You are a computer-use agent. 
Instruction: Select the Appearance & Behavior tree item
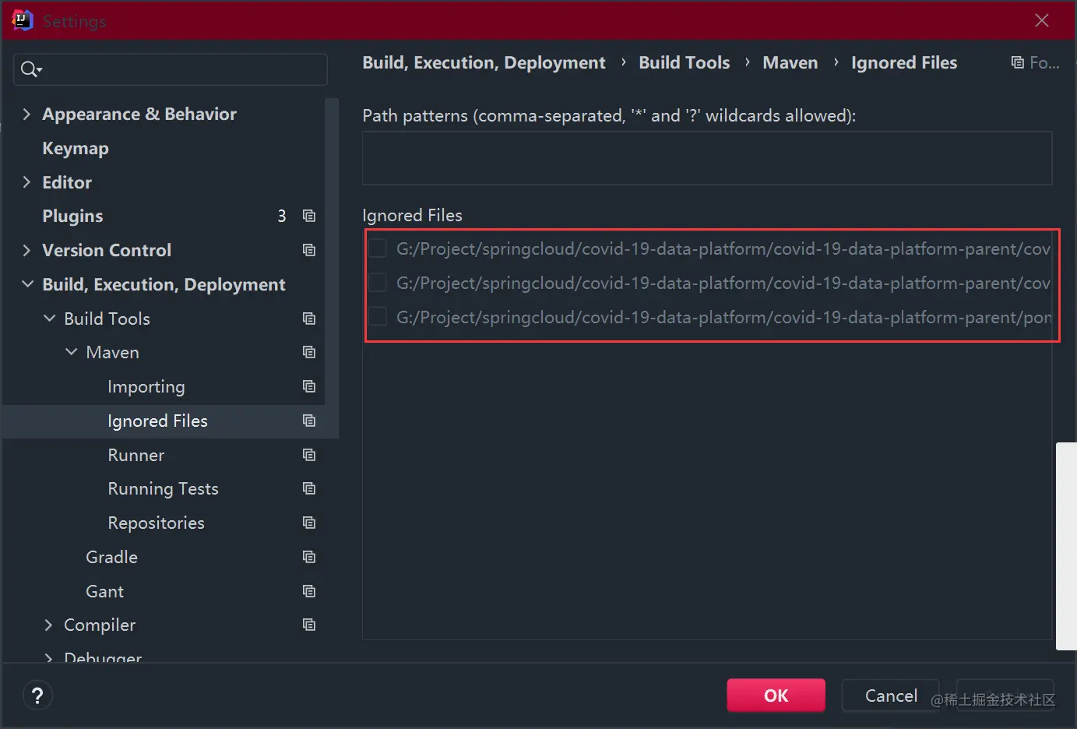coord(139,114)
